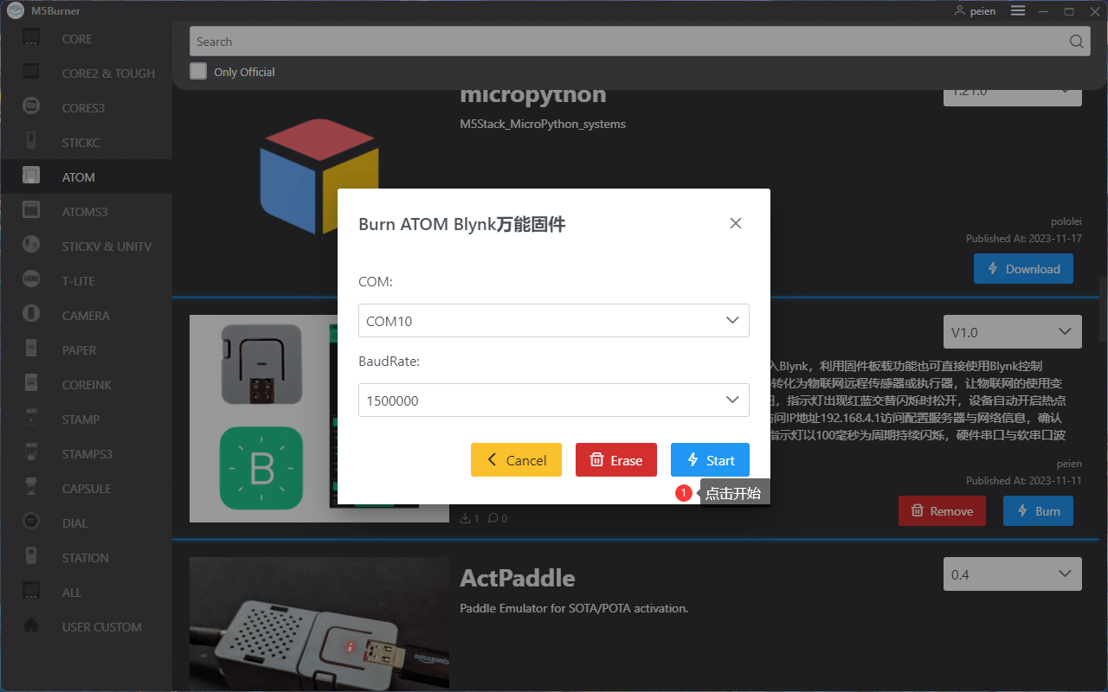Screen dimensions: 1108x692
Task: Click the Start button in burn dialog
Action: 710,460
